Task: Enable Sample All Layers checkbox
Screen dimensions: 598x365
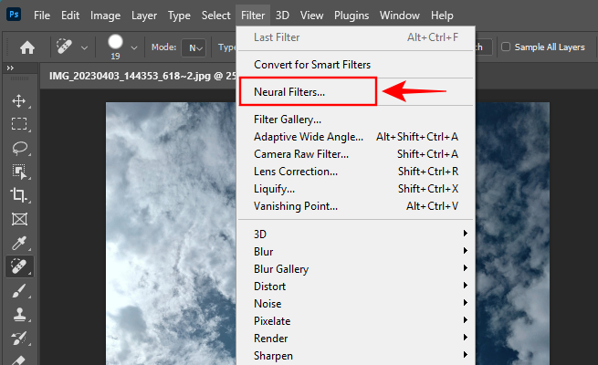Action: pos(506,47)
